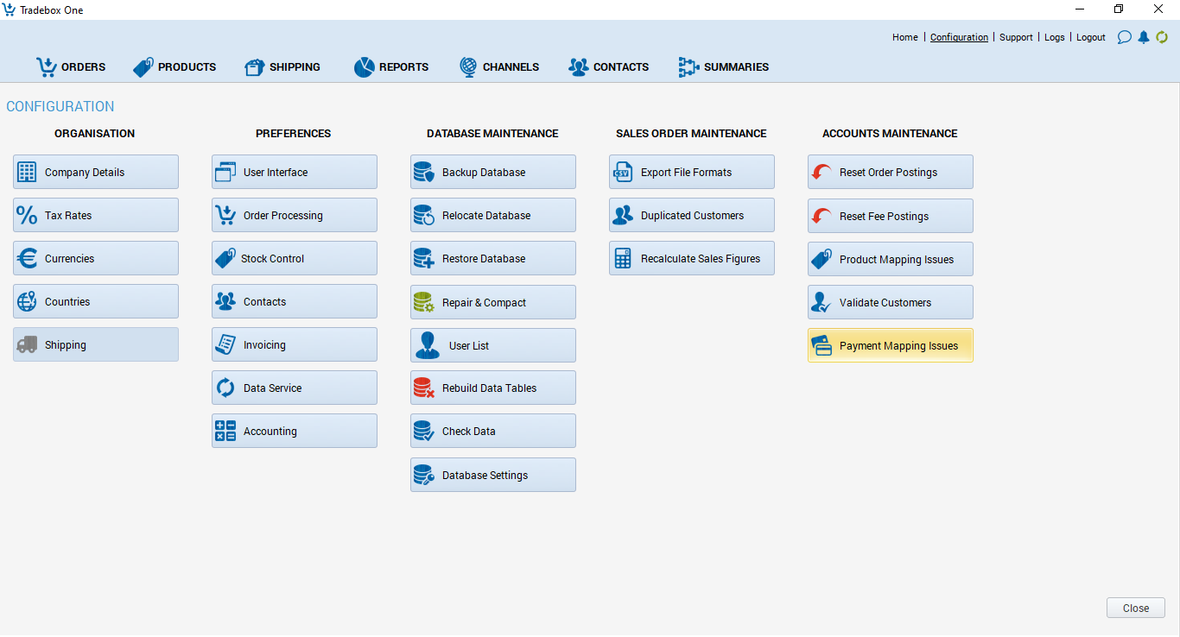Viewport: 1180px width, 637px height.
Task: Restore down the Tradebox One window
Action: click(1119, 9)
